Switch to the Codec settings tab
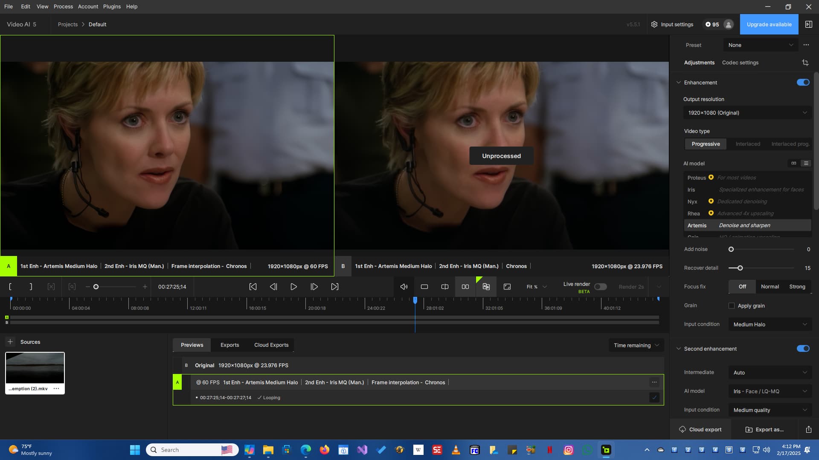Screen dimensions: 819x460 [x=740, y=63]
